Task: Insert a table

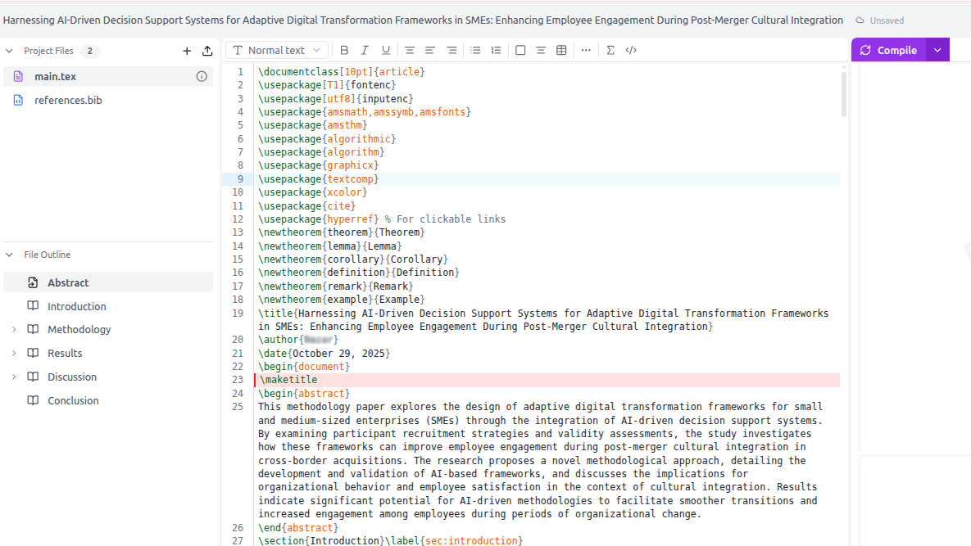Action: pyautogui.click(x=561, y=50)
